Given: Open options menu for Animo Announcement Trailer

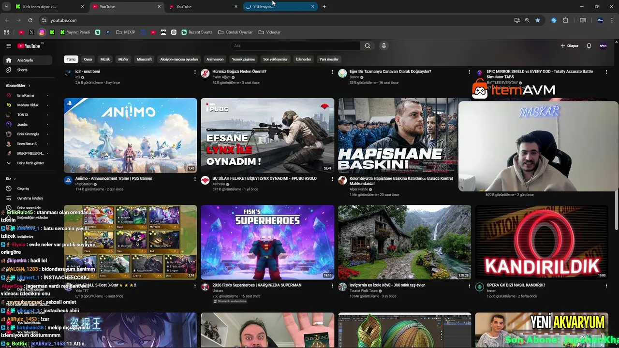Looking at the screenshot, I should click(x=195, y=179).
